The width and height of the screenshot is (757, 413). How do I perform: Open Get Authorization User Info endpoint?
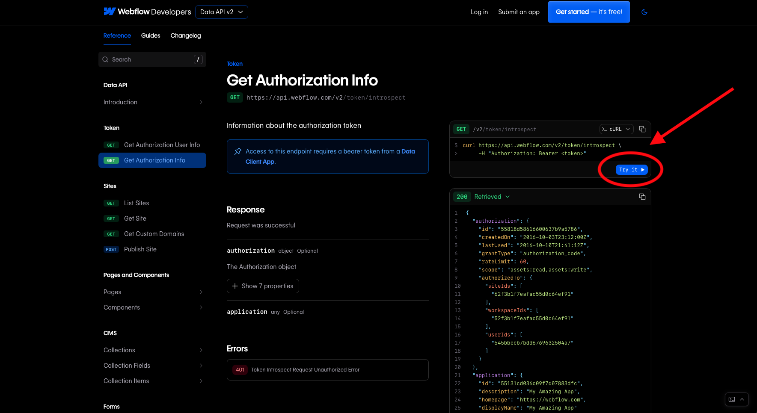coord(152,145)
